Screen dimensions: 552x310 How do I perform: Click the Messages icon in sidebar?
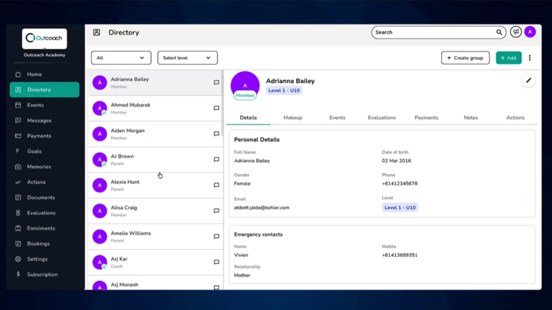point(18,120)
